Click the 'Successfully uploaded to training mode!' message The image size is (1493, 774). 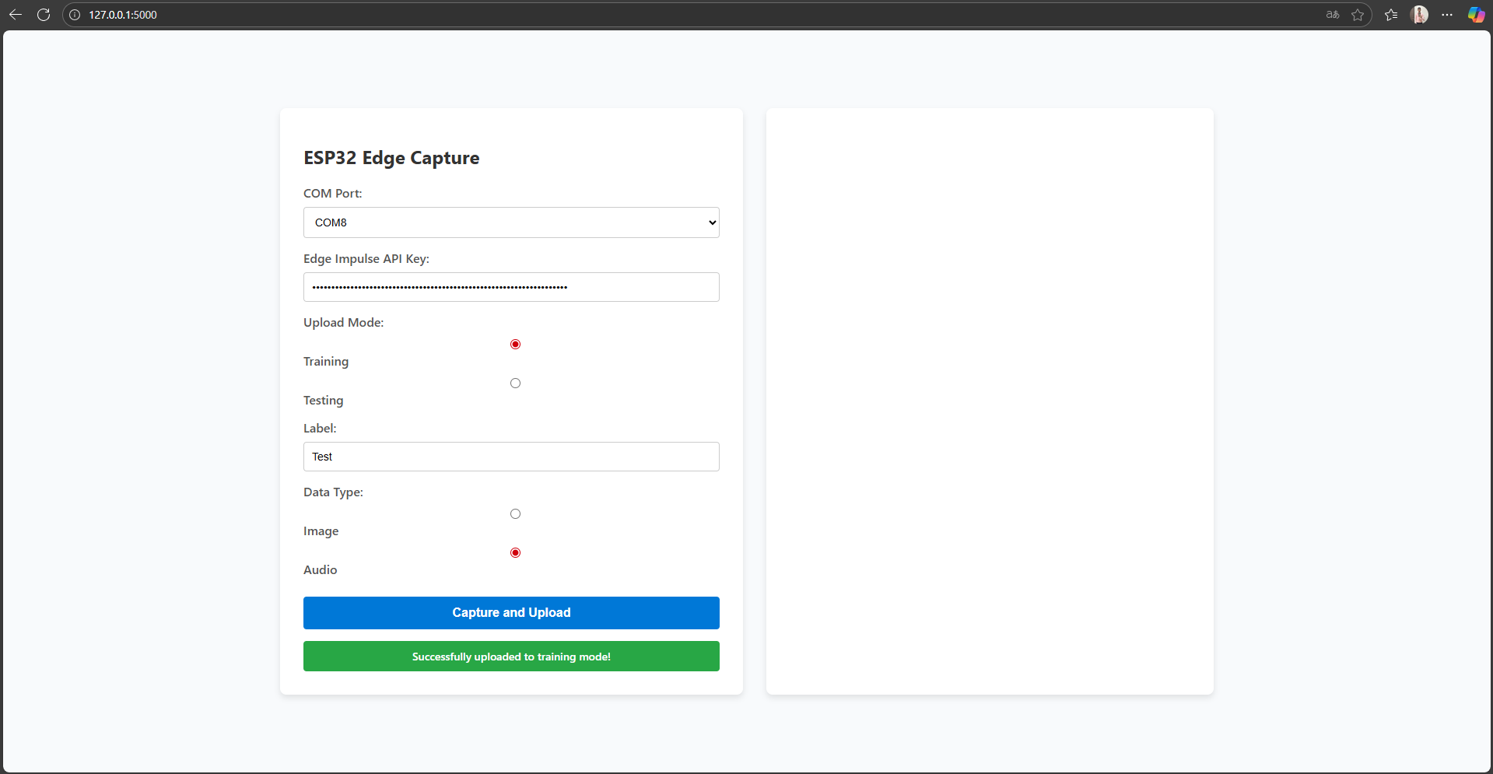tap(511, 657)
